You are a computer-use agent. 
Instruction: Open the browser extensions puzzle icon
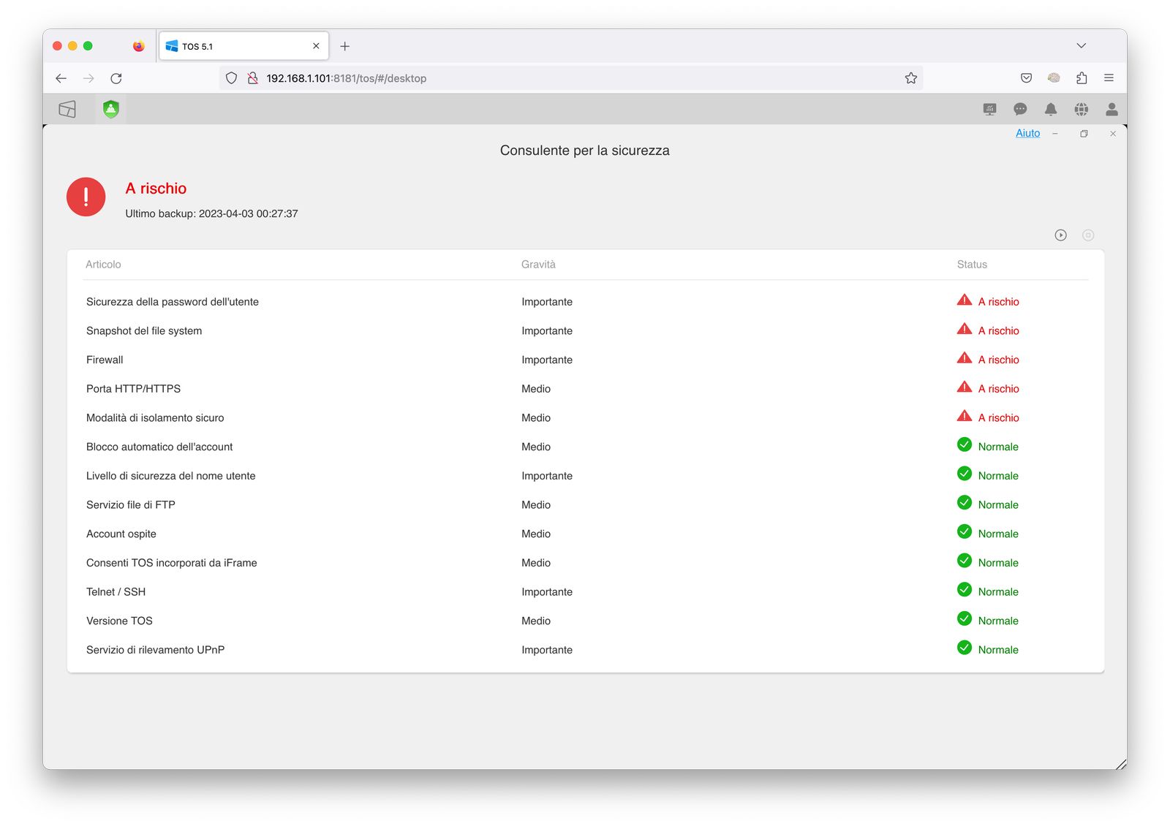pyautogui.click(x=1082, y=78)
